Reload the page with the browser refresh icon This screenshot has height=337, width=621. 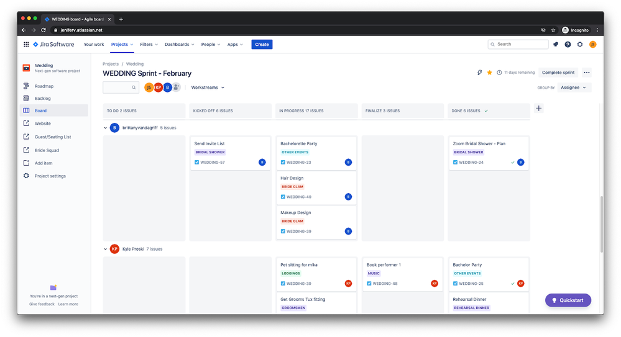point(44,30)
